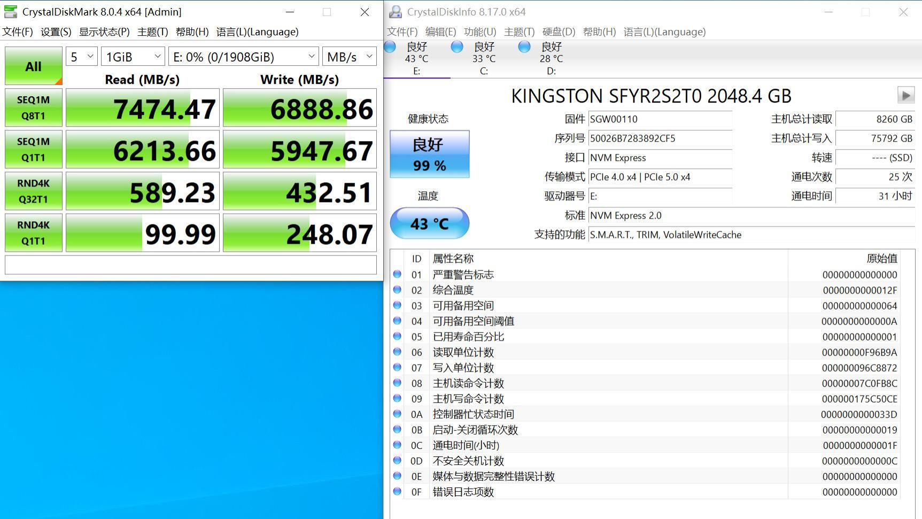Click the 属性名称 column header
The height and width of the screenshot is (519, 922).
609,259
